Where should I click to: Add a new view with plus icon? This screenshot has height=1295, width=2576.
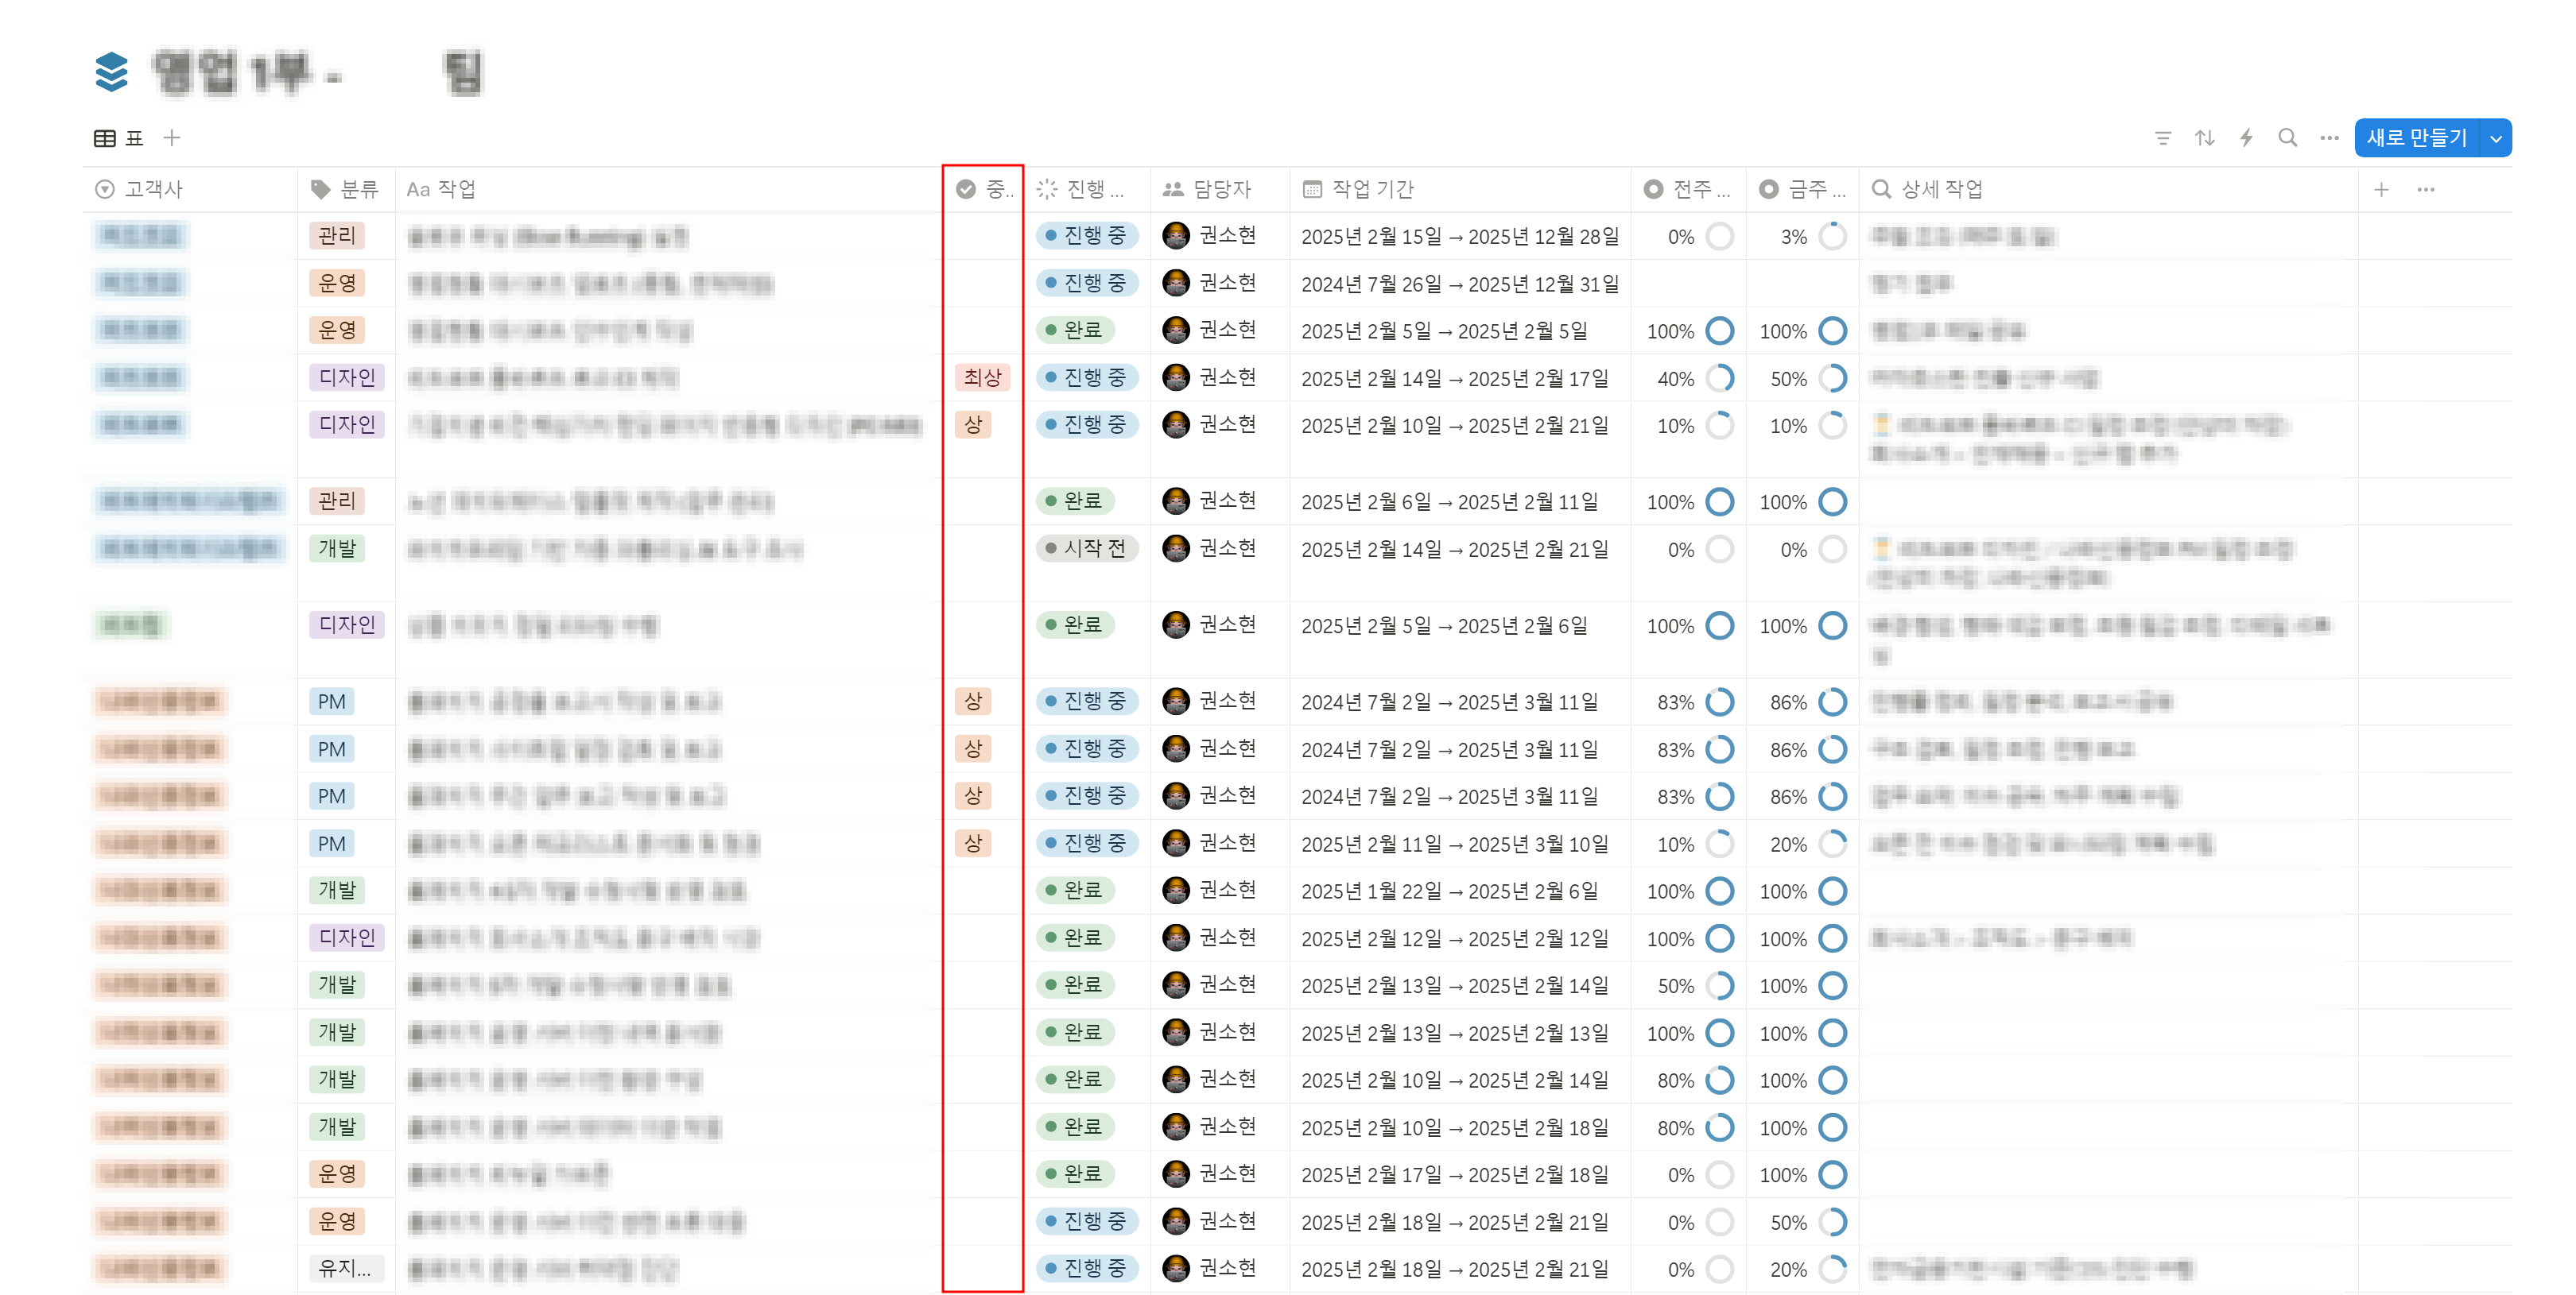pos(172,138)
